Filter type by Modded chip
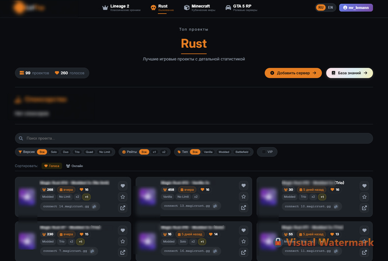The width and height of the screenshot is (388, 261). [224, 152]
